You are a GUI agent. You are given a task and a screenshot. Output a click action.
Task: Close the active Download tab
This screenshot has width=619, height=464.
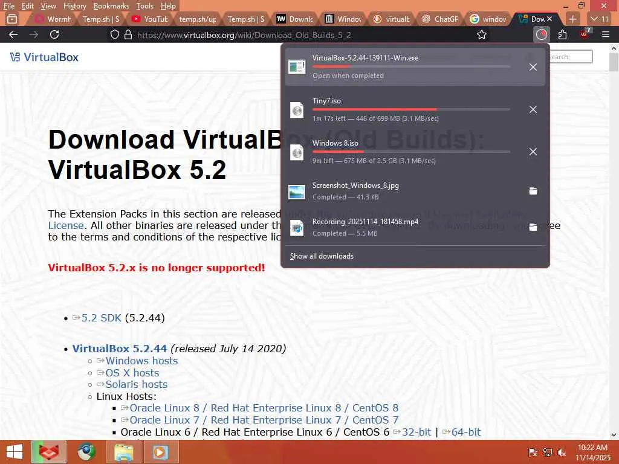[549, 19]
